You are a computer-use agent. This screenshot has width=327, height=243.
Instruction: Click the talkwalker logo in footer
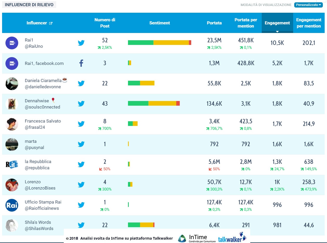pyautogui.click(x=232, y=238)
